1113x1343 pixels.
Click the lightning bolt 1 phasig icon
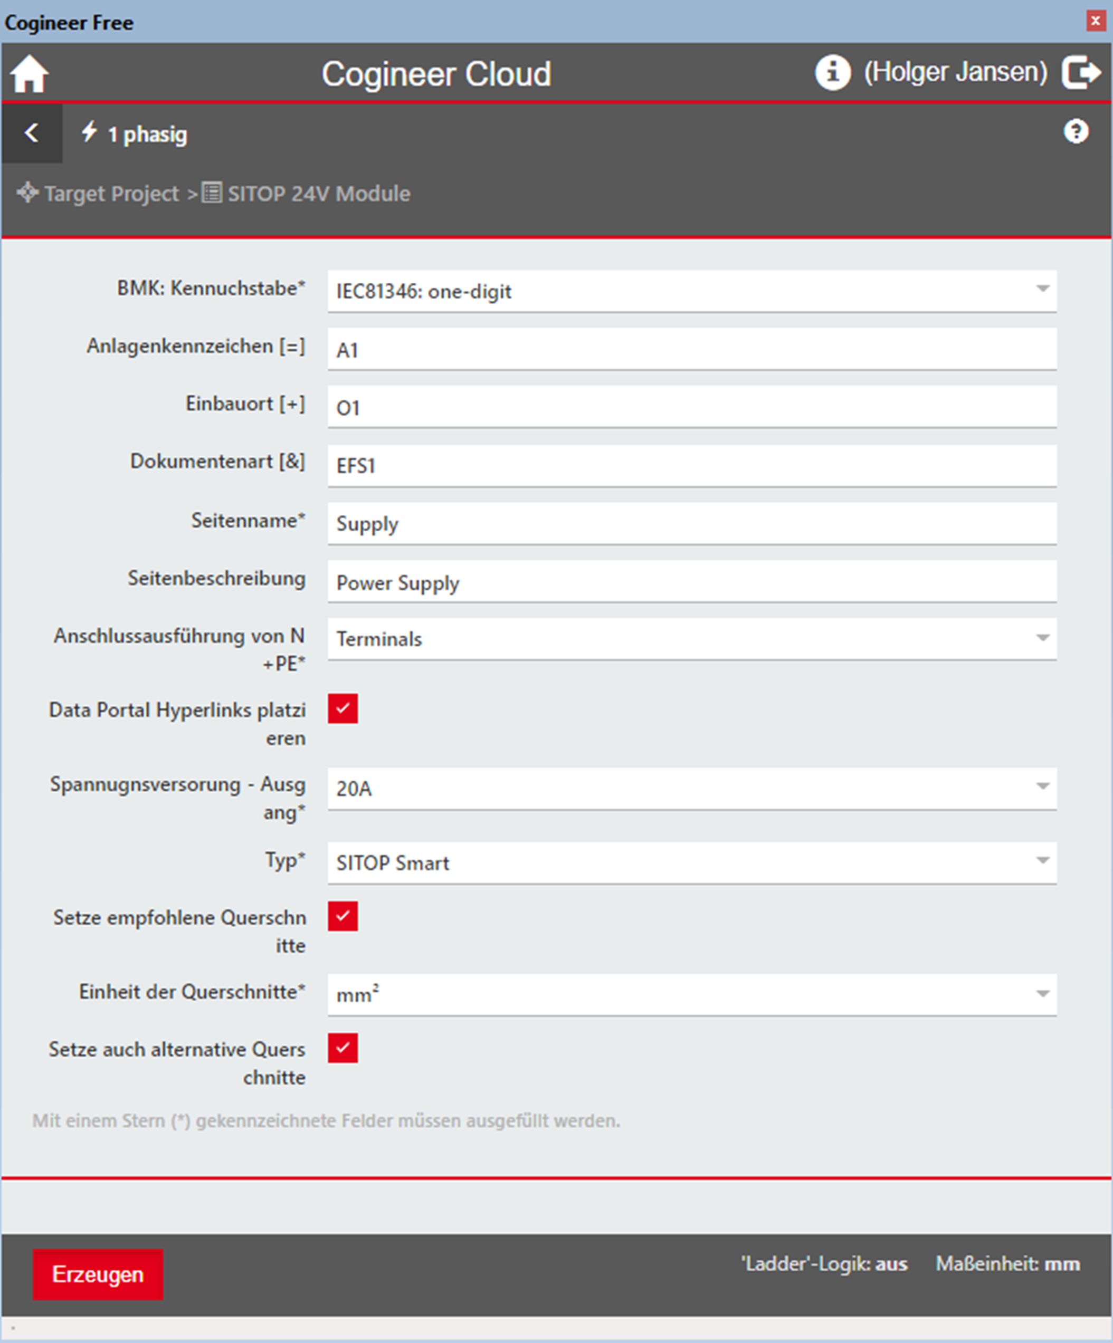89,132
